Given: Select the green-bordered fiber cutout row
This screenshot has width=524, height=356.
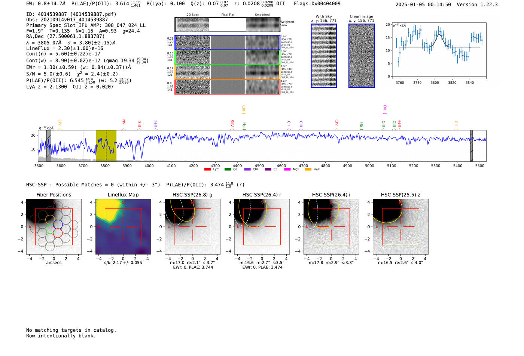Looking at the screenshot, I should tap(228, 58).
